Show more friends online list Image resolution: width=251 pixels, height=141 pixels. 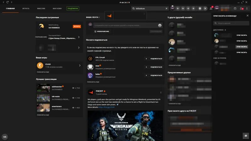point(175,65)
